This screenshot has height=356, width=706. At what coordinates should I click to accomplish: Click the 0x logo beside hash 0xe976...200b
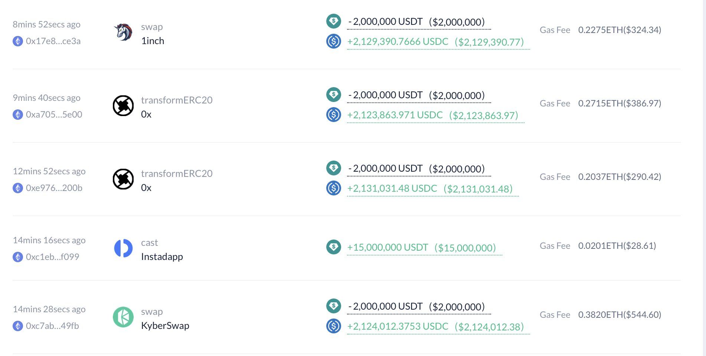tap(123, 179)
